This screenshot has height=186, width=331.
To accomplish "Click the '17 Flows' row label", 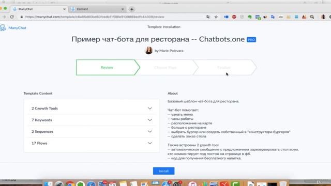I will pyautogui.click(x=39, y=143).
